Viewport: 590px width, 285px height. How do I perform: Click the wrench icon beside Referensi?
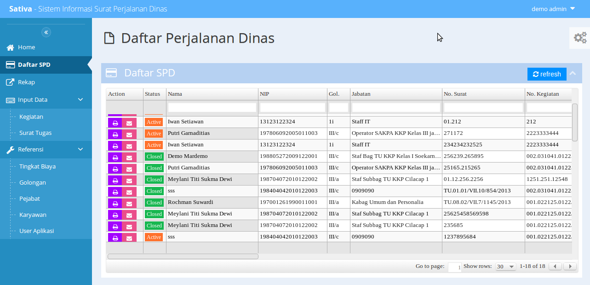tap(10, 150)
